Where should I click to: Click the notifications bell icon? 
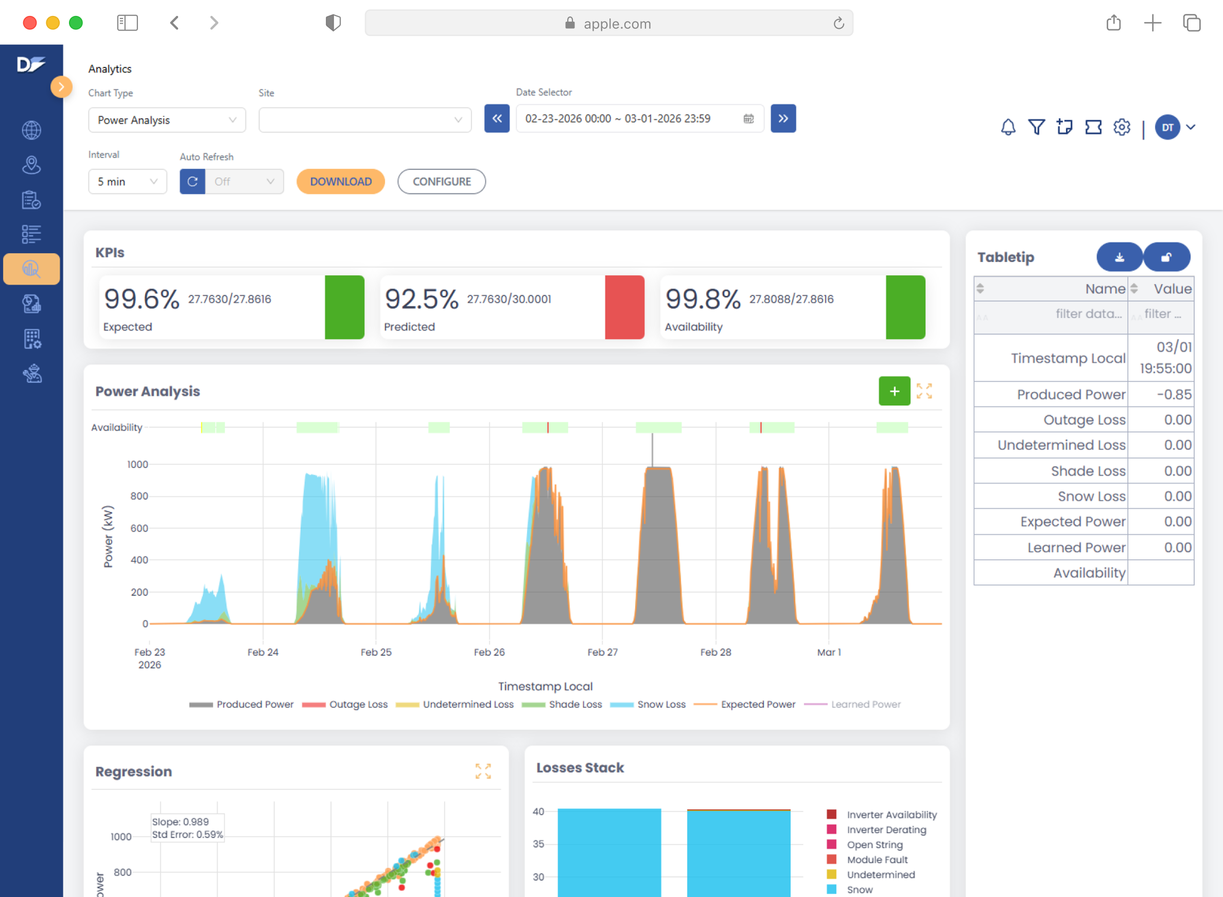(1008, 128)
